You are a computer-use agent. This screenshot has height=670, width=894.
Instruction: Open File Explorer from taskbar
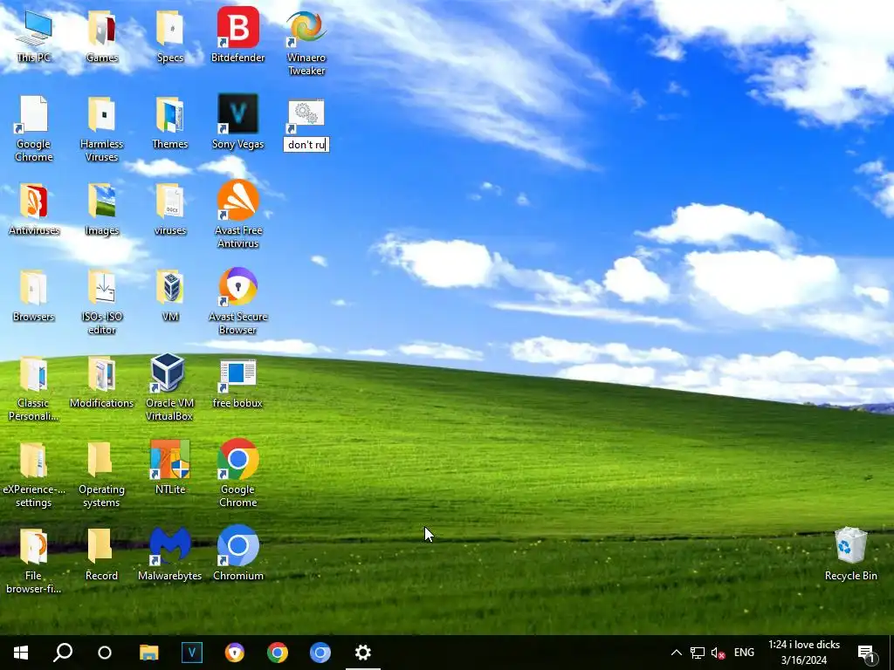148,653
